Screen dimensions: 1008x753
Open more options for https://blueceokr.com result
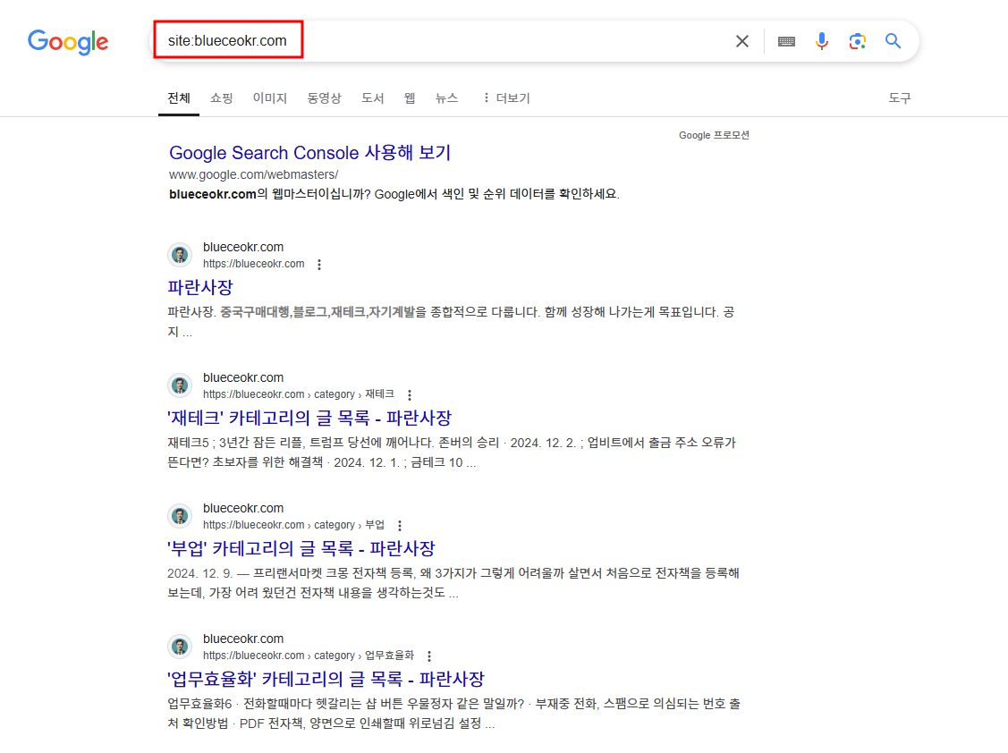point(319,265)
